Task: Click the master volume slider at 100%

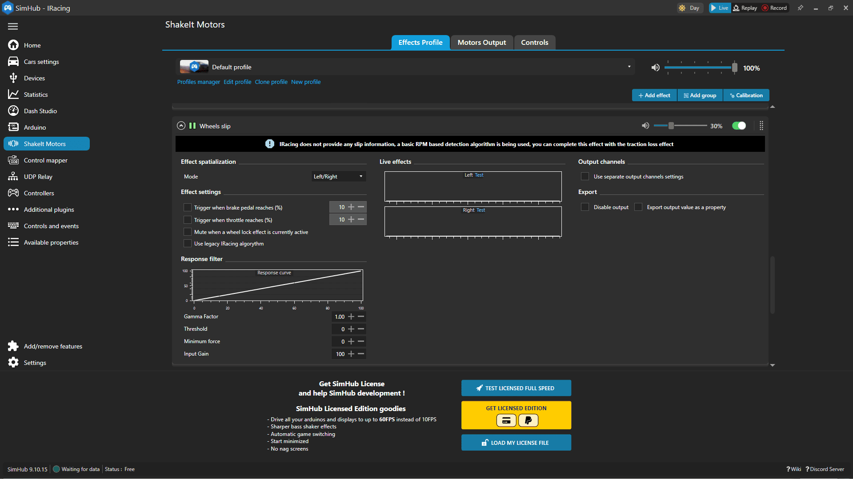Action: [x=734, y=67]
